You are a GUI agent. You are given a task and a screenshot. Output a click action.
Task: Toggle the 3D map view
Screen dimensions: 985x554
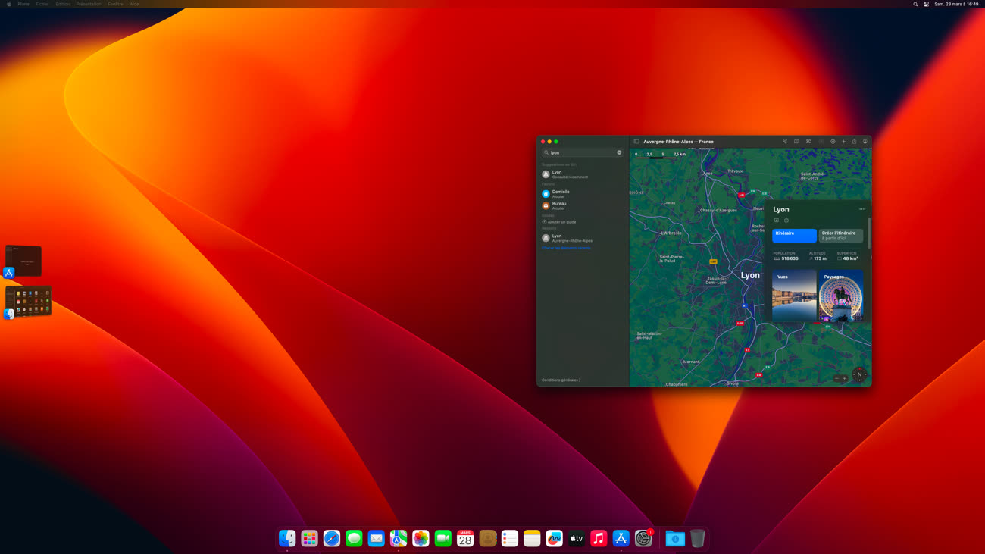point(808,142)
